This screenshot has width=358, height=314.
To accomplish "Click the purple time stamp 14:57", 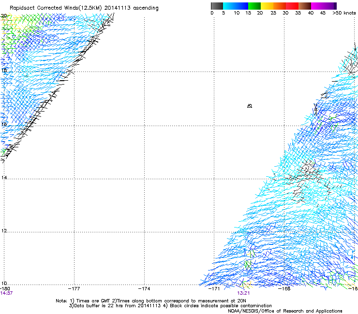I will pyautogui.click(x=6, y=293).
